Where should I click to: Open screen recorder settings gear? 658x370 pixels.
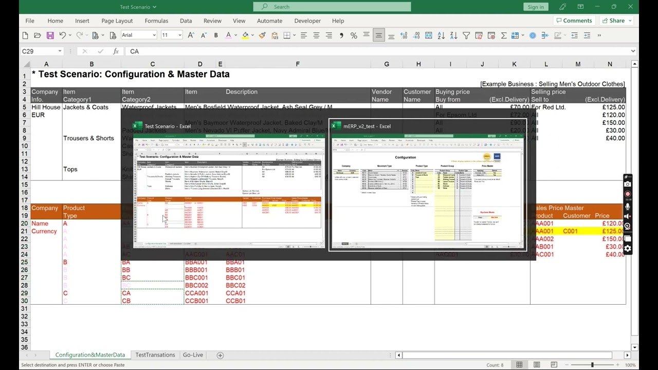[x=628, y=249]
